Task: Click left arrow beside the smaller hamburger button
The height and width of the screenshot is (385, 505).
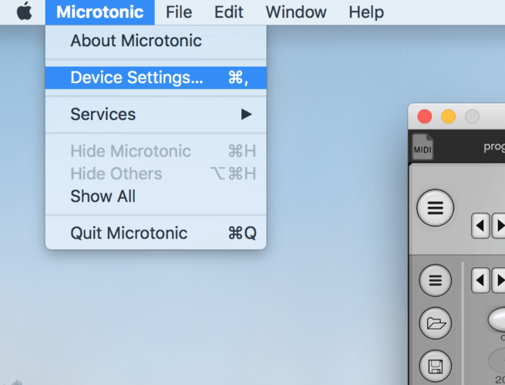Action: tap(480, 280)
